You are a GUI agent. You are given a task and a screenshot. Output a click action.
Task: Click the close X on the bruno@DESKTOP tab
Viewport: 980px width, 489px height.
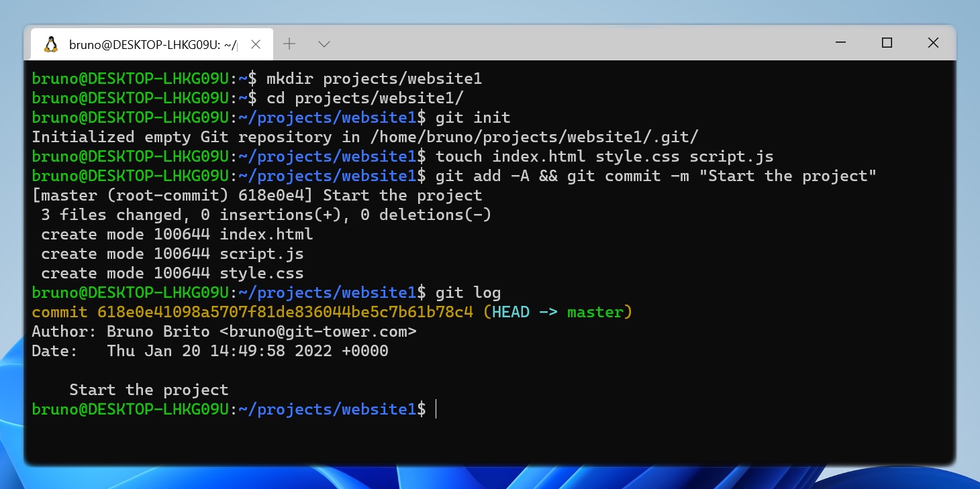pos(255,44)
